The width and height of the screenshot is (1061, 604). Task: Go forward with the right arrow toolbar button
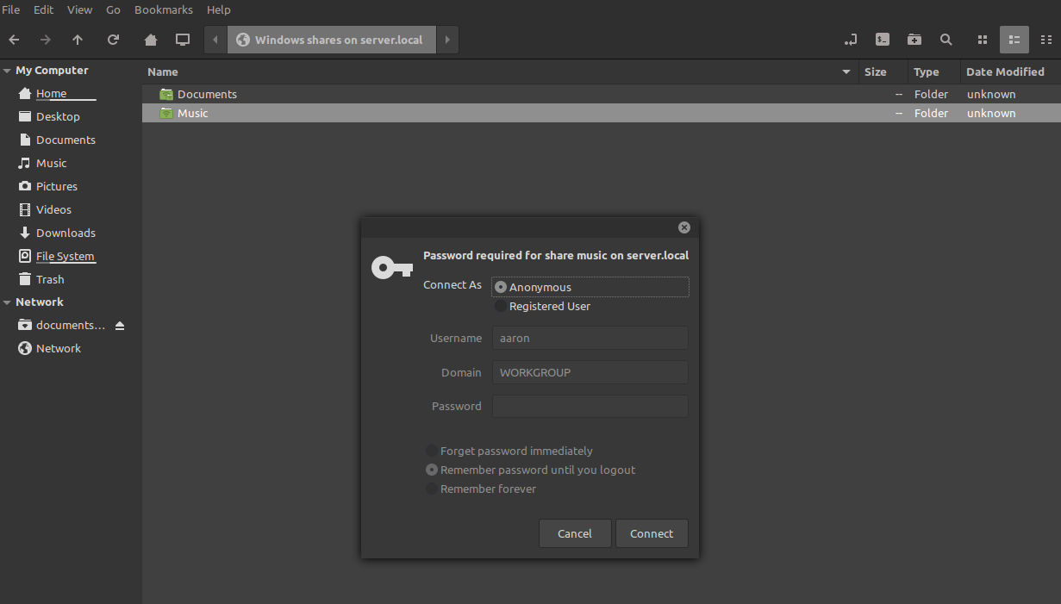pyautogui.click(x=46, y=40)
